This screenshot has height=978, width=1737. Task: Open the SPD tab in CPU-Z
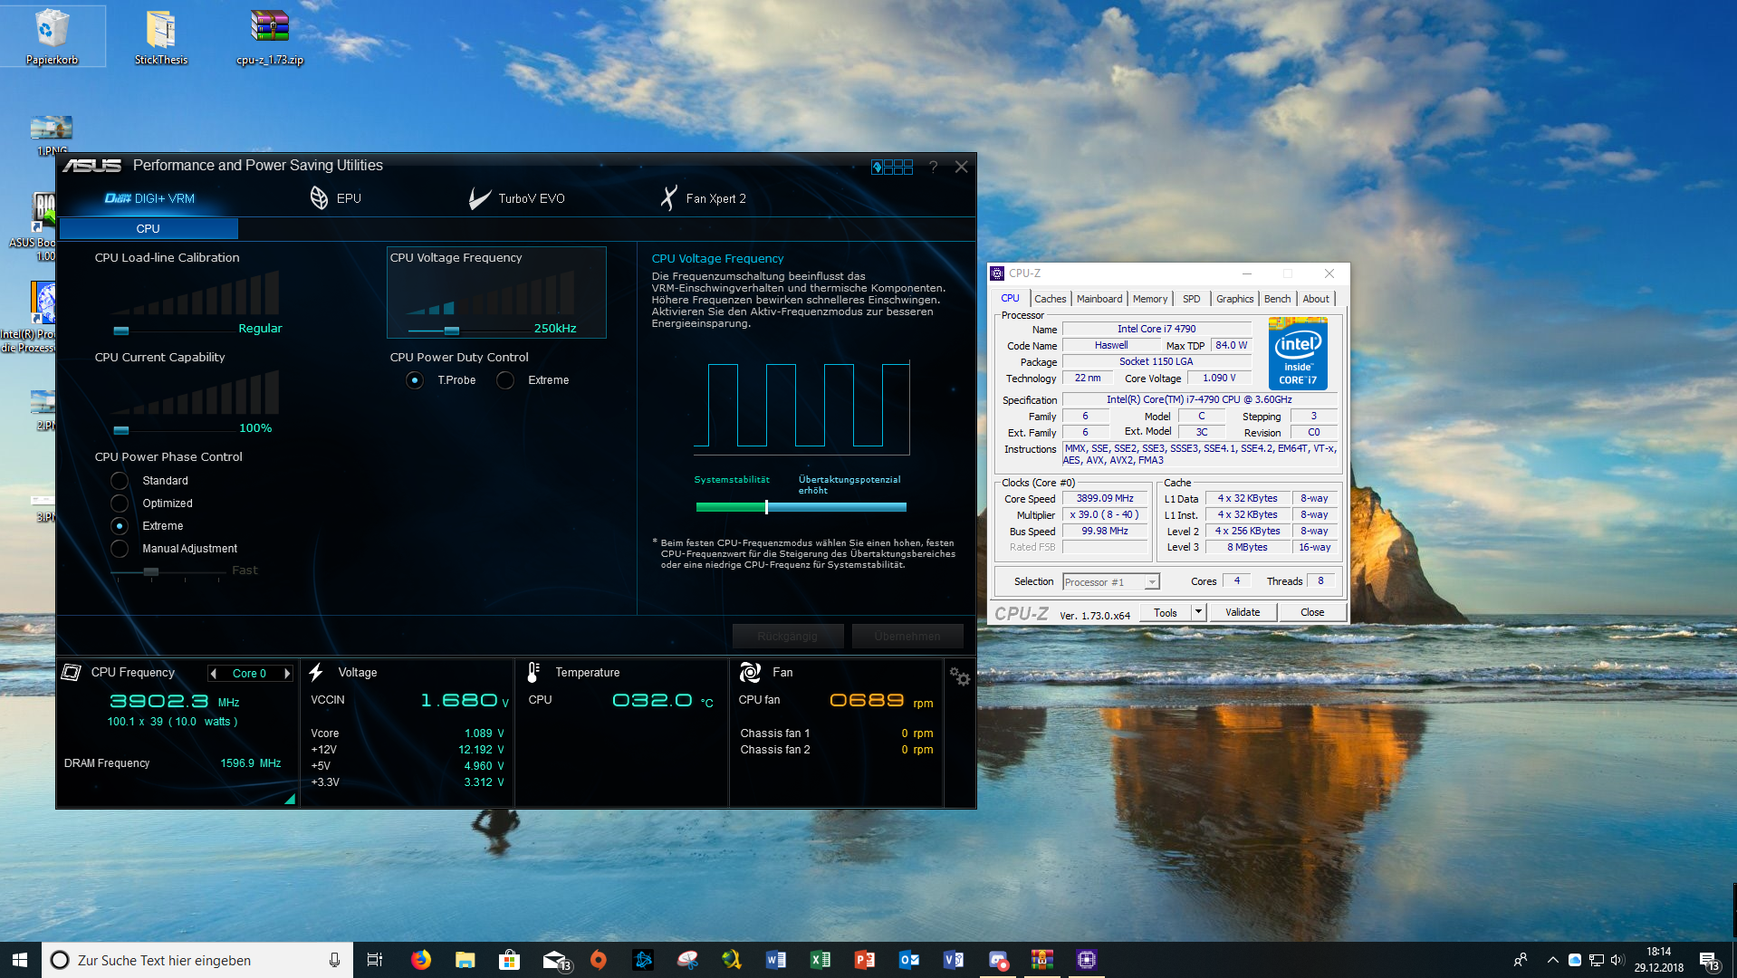(x=1191, y=299)
